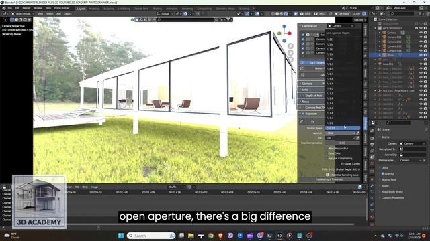Viewport: 430px width, 241px height.
Task: Choose f/16 from the aperture preset list
Action: [x=343, y=49]
